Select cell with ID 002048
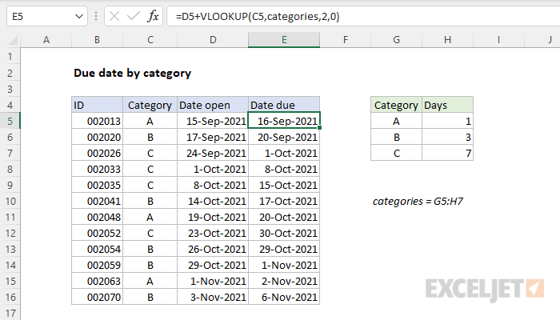The height and width of the screenshot is (320, 560). coord(97,217)
